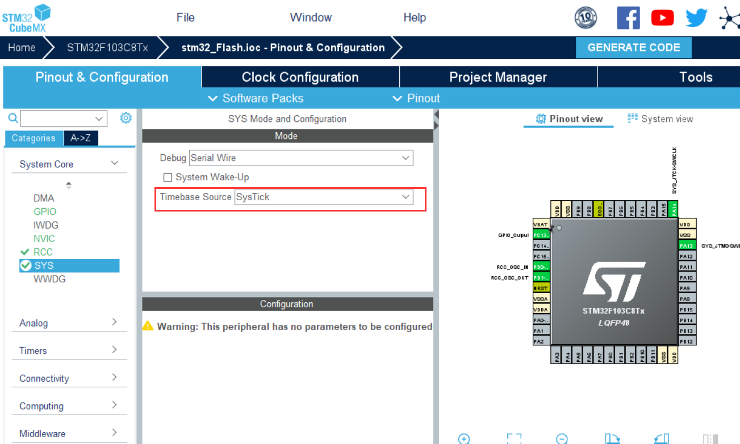
Task: Open the Window menu
Action: pyautogui.click(x=311, y=18)
